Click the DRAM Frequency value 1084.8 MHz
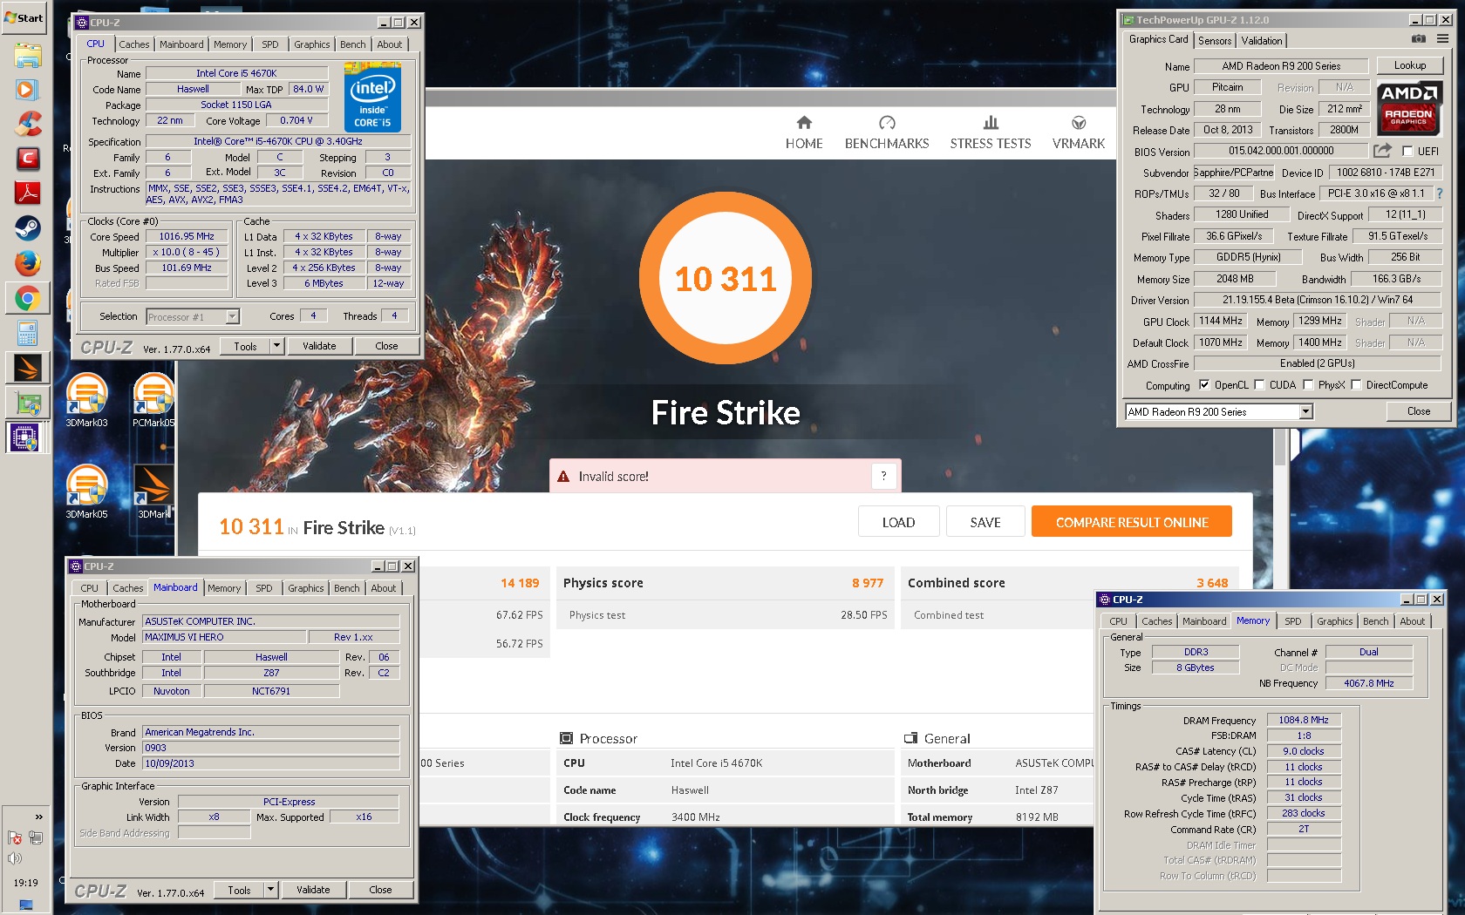The image size is (1465, 915). click(x=1303, y=720)
